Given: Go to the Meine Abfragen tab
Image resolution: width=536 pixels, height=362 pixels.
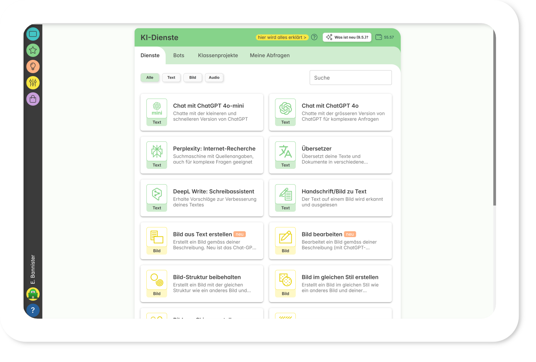Looking at the screenshot, I should pos(269,55).
